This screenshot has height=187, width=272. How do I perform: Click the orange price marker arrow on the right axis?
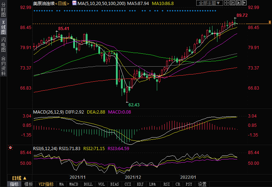269,23
